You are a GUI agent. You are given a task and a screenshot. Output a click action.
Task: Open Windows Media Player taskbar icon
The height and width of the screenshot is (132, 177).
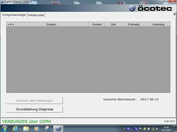(36, 129)
